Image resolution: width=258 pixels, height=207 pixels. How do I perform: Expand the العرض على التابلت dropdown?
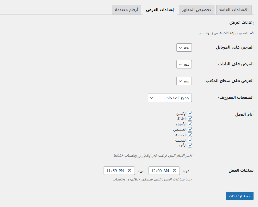[184, 64]
